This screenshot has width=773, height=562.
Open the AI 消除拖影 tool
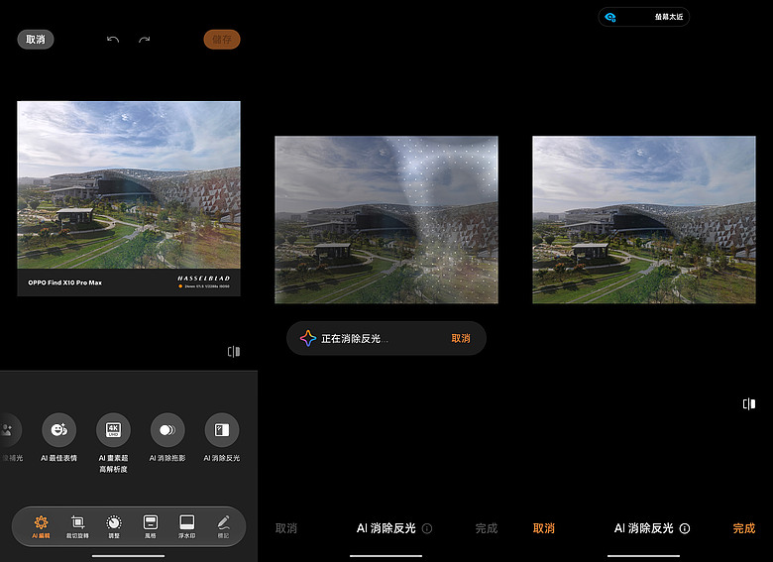pyautogui.click(x=167, y=430)
